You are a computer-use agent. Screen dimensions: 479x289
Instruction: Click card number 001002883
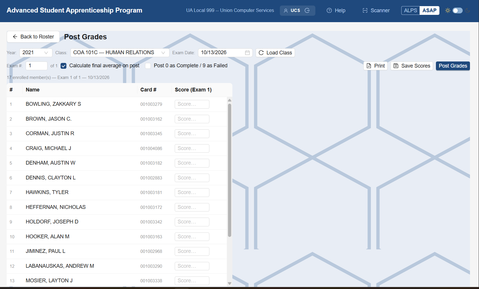click(151, 178)
